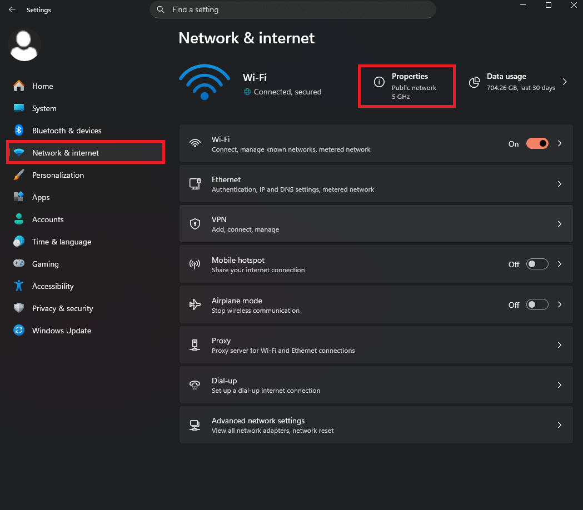Open the Accounts settings category

tap(48, 219)
